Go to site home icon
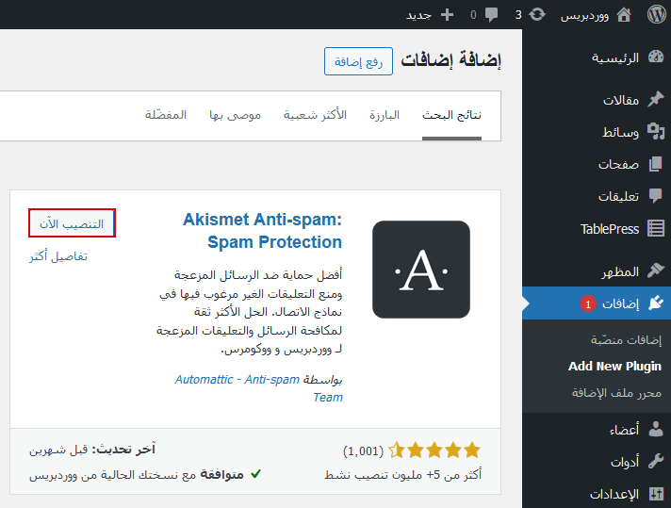The height and width of the screenshot is (508, 671). tap(624, 15)
